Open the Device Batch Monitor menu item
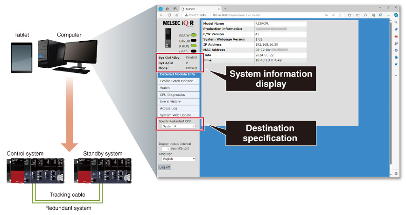Image resolution: width=406 pixels, height=215 pixels. tap(179, 81)
